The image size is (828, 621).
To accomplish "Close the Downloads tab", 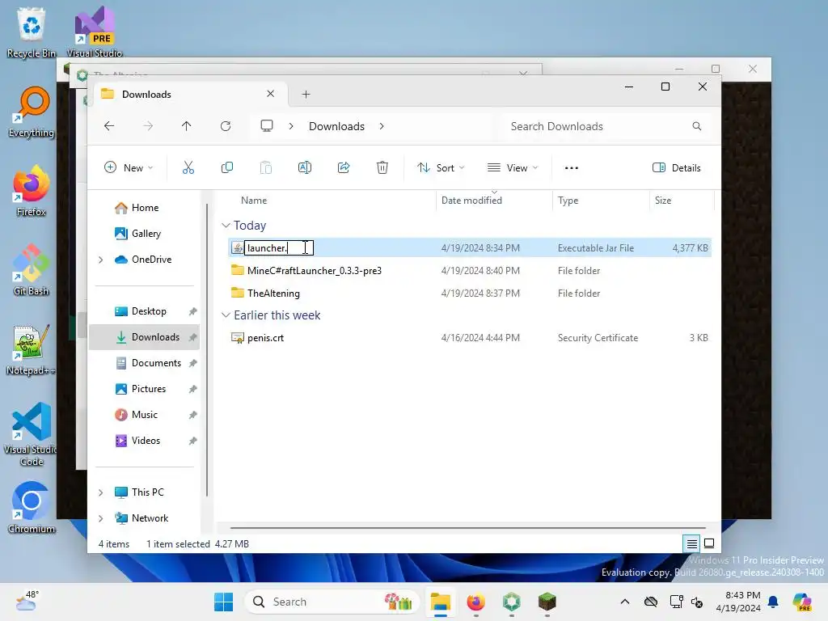I will (x=270, y=94).
